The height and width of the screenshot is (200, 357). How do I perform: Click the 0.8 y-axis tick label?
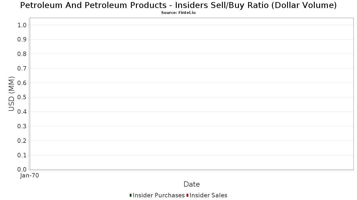point(22,54)
